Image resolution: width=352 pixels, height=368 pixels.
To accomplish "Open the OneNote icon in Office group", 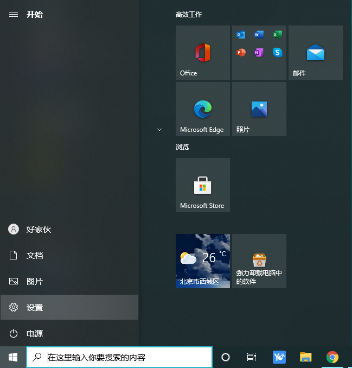I will [x=259, y=53].
